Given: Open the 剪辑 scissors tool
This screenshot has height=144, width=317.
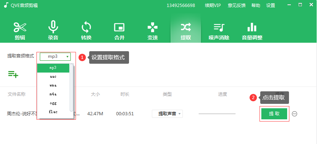Looking at the screenshot, I should point(20,31).
